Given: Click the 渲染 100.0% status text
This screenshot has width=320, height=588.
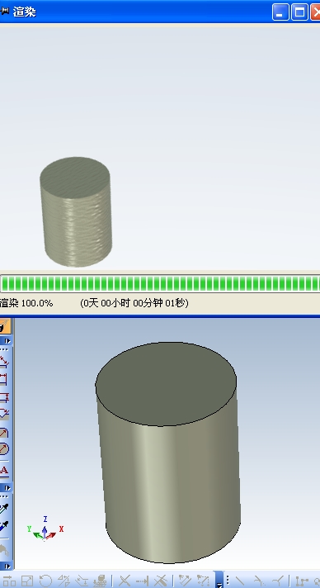Looking at the screenshot, I should pos(26,303).
